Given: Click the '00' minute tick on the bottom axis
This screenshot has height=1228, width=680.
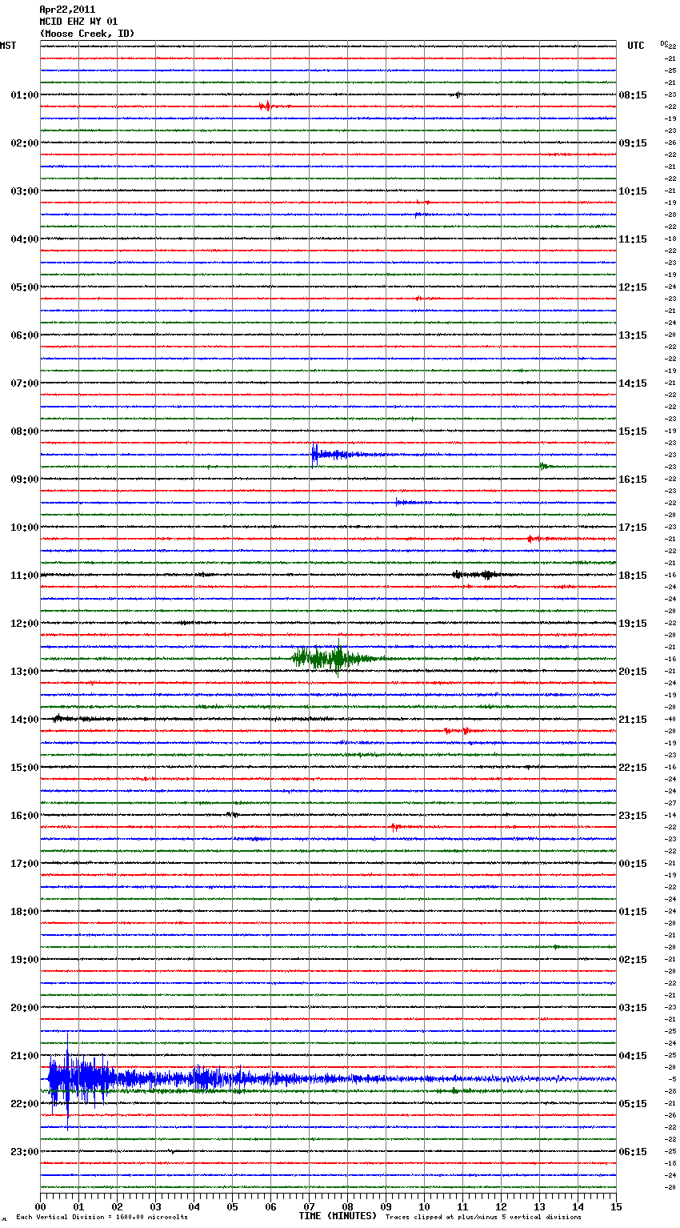Looking at the screenshot, I should coord(40,1206).
